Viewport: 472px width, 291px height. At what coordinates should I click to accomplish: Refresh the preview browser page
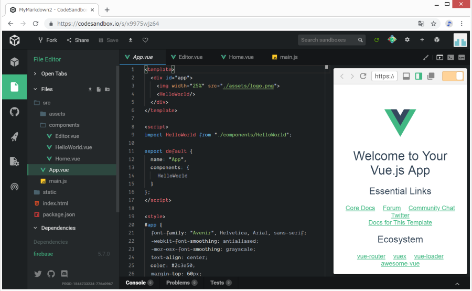click(x=363, y=77)
